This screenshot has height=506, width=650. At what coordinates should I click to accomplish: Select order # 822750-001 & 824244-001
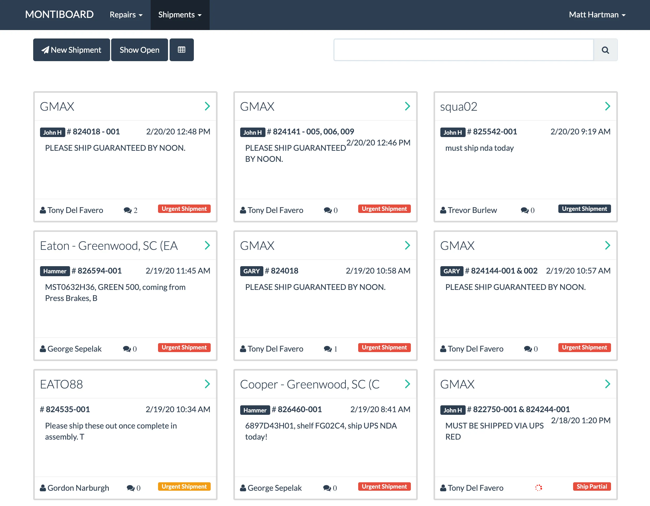[x=519, y=410]
